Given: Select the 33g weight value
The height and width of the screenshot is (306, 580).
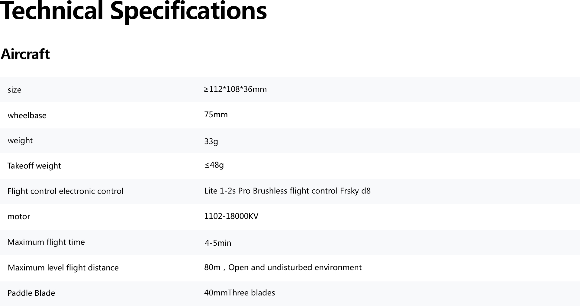Looking at the screenshot, I should point(211,141).
